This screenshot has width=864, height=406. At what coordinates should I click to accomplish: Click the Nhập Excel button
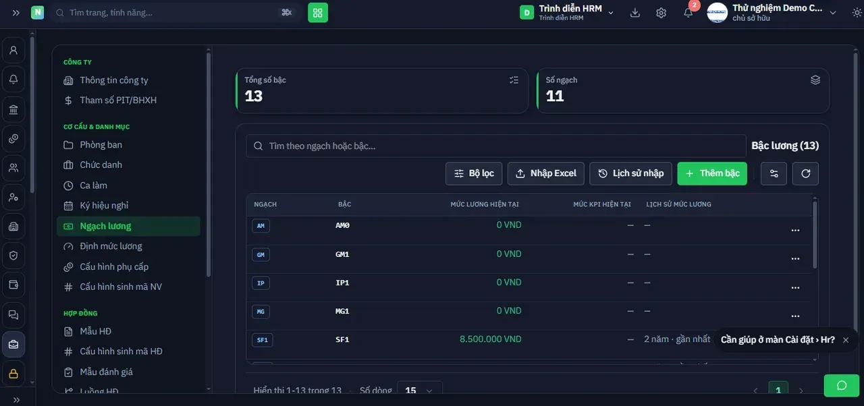point(546,173)
